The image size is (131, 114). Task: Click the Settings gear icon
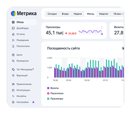pyautogui.click(x=13, y=102)
